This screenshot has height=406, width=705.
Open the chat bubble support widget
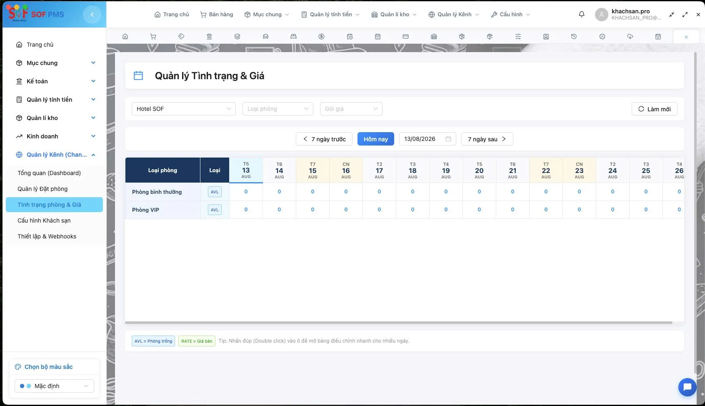click(687, 387)
